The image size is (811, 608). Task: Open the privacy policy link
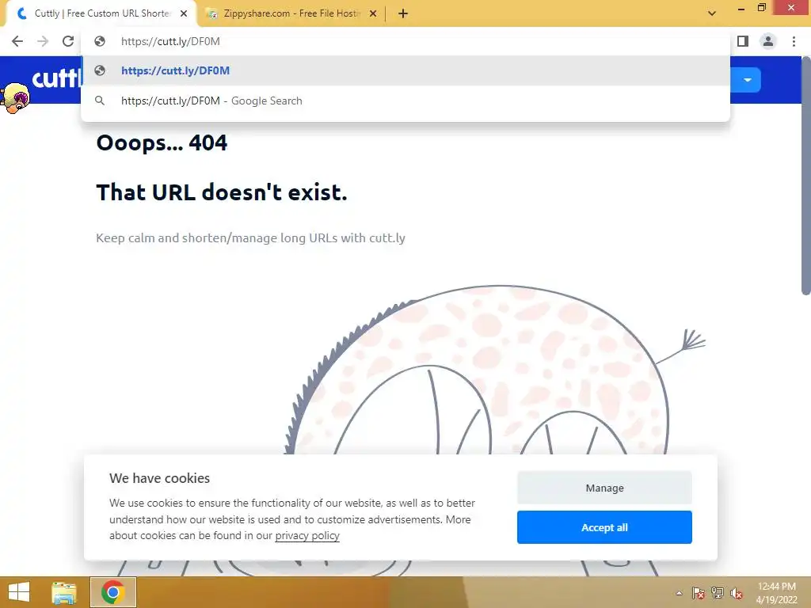(x=307, y=536)
